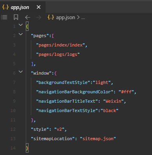Click the JSON file icon in app.json tab
The image size is (152, 155).
(x=5, y=7)
